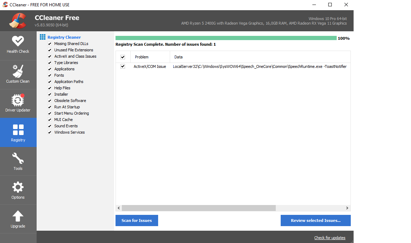The height and width of the screenshot is (243, 411).
Task: Click Review selected Issues button
Action: (316, 220)
